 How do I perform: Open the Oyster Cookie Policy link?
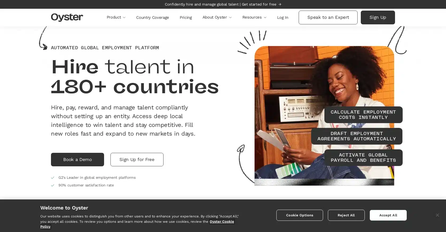tap(137, 224)
